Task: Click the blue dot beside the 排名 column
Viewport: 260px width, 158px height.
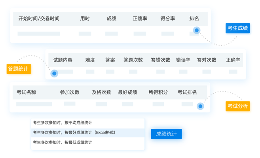Action: pos(196,30)
